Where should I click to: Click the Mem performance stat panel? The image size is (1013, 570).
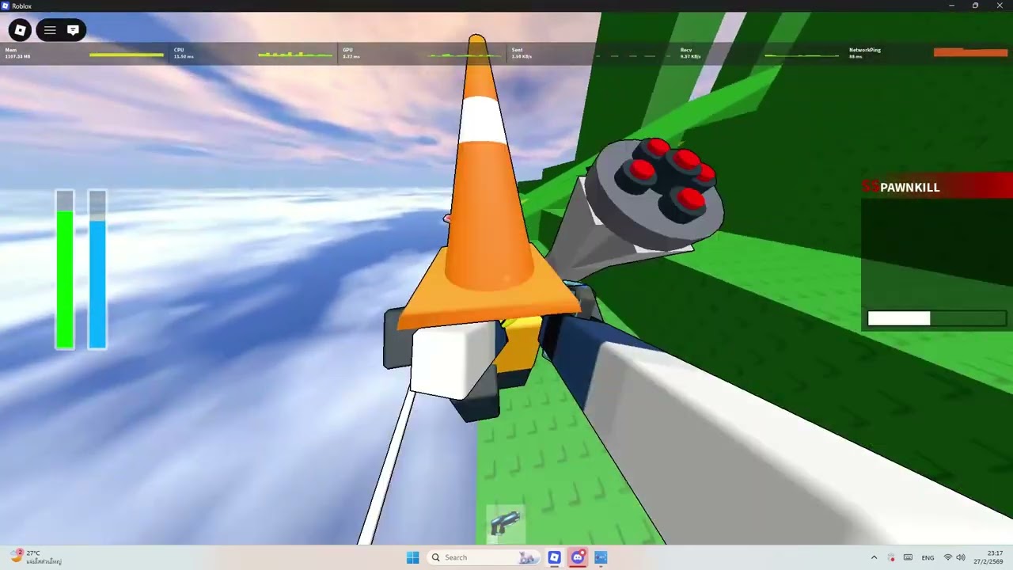tap(84, 53)
